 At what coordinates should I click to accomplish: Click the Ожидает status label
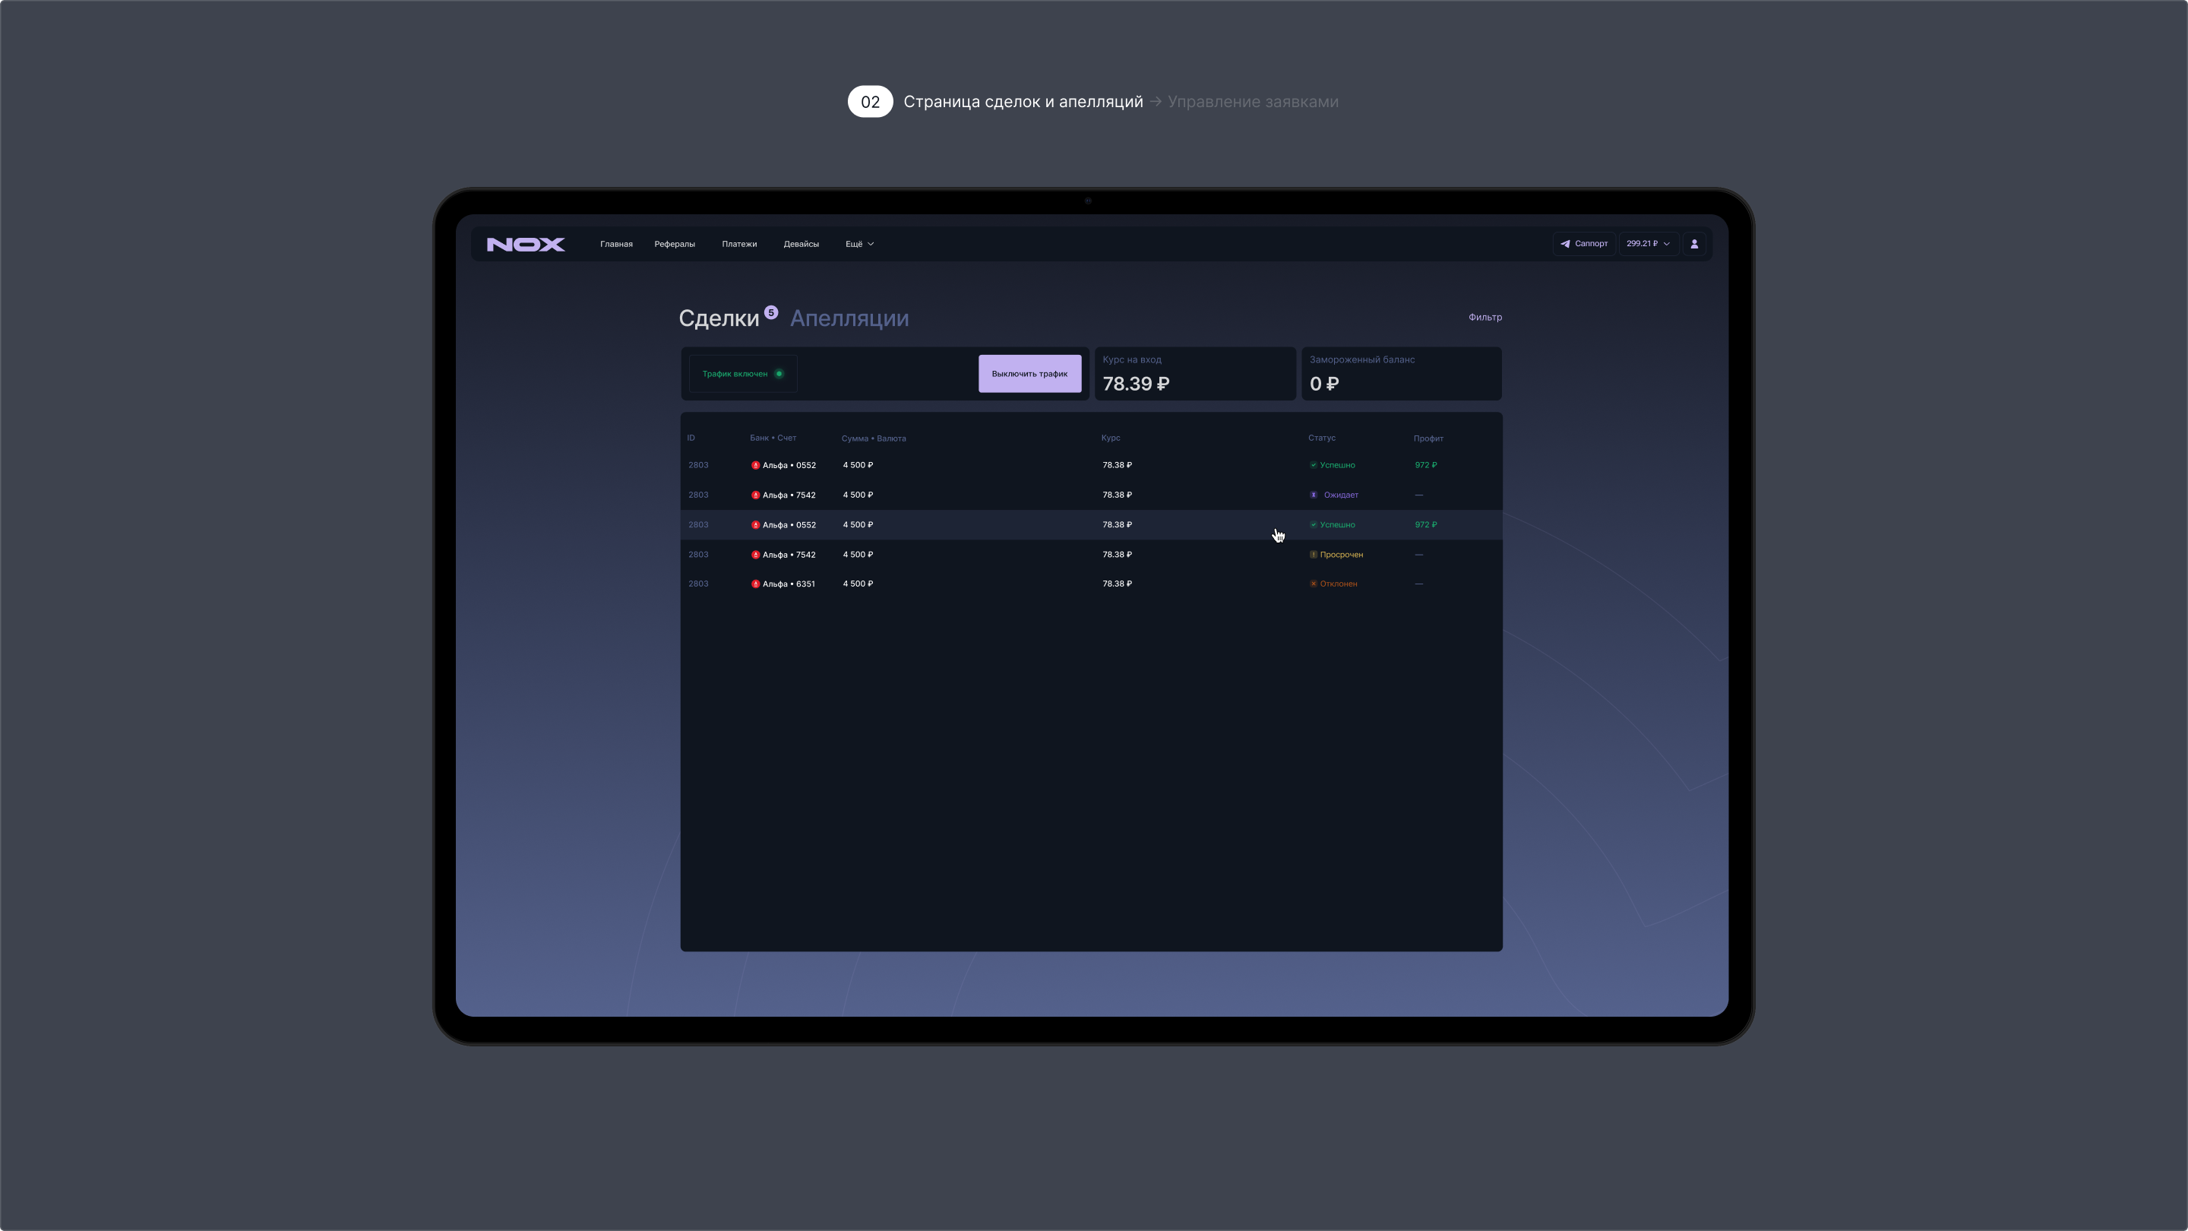tap(1340, 495)
